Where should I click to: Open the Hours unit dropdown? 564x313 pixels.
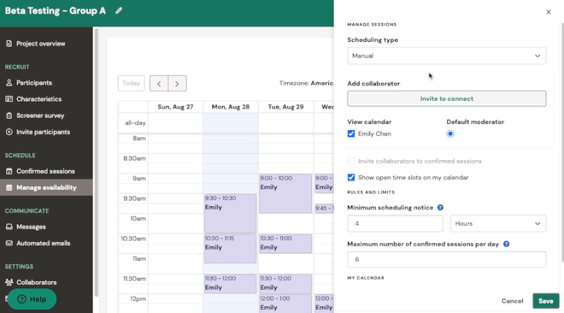pos(497,223)
